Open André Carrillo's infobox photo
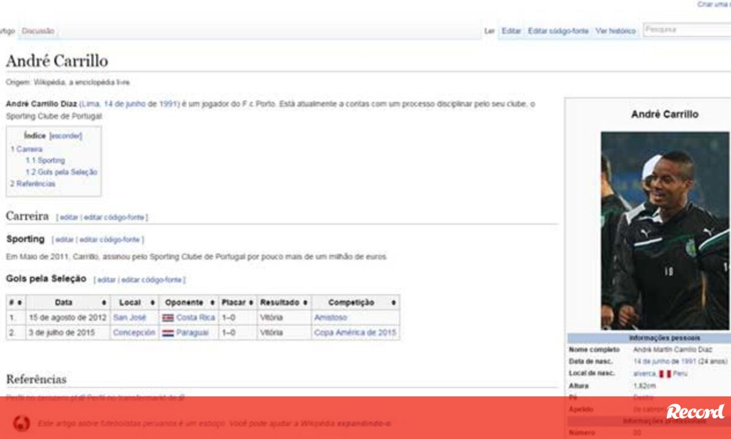The height and width of the screenshot is (439, 731). (x=664, y=230)
